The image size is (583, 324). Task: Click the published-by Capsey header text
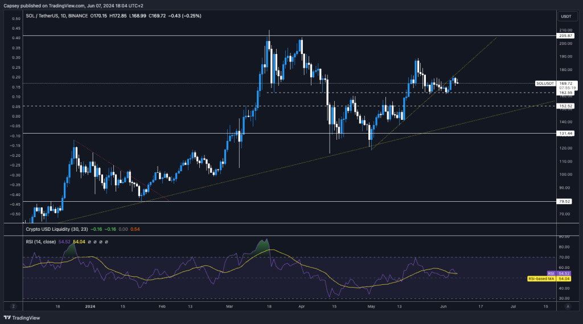[73, 6]
